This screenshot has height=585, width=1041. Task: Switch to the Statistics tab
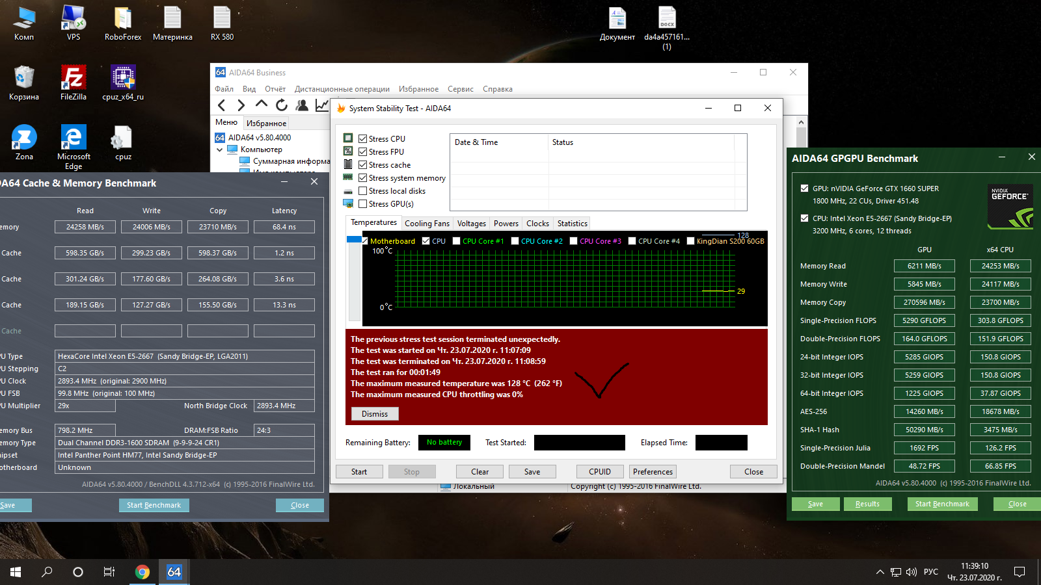(573, 224)
